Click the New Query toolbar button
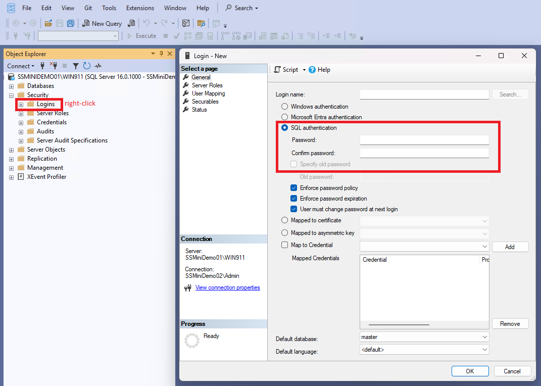Image resolution: width=541 pixels, height=386 pixels. [x=102, y=23]
